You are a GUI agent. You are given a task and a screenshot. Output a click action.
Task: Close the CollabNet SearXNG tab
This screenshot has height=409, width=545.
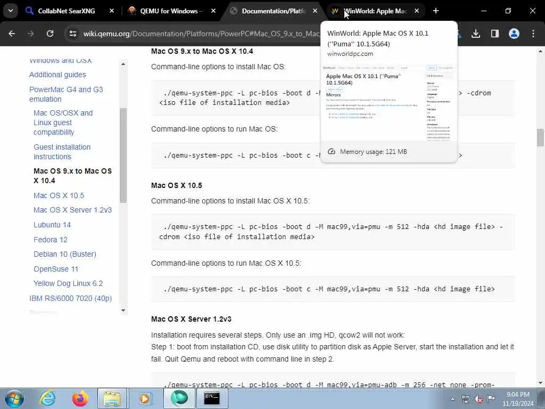pos(112,11)
